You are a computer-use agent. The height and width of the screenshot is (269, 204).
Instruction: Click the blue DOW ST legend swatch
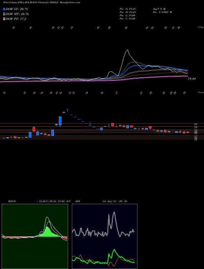coord(4,9)
